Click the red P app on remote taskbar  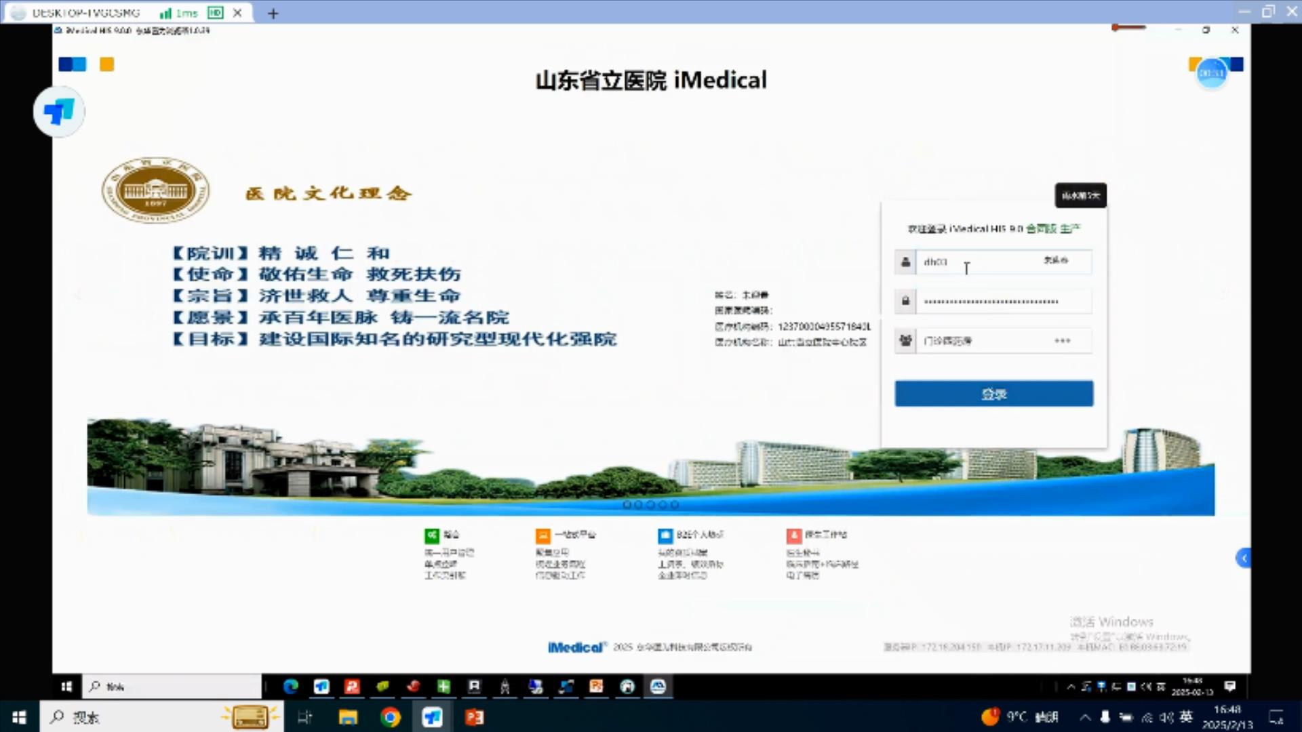(352, 687)
